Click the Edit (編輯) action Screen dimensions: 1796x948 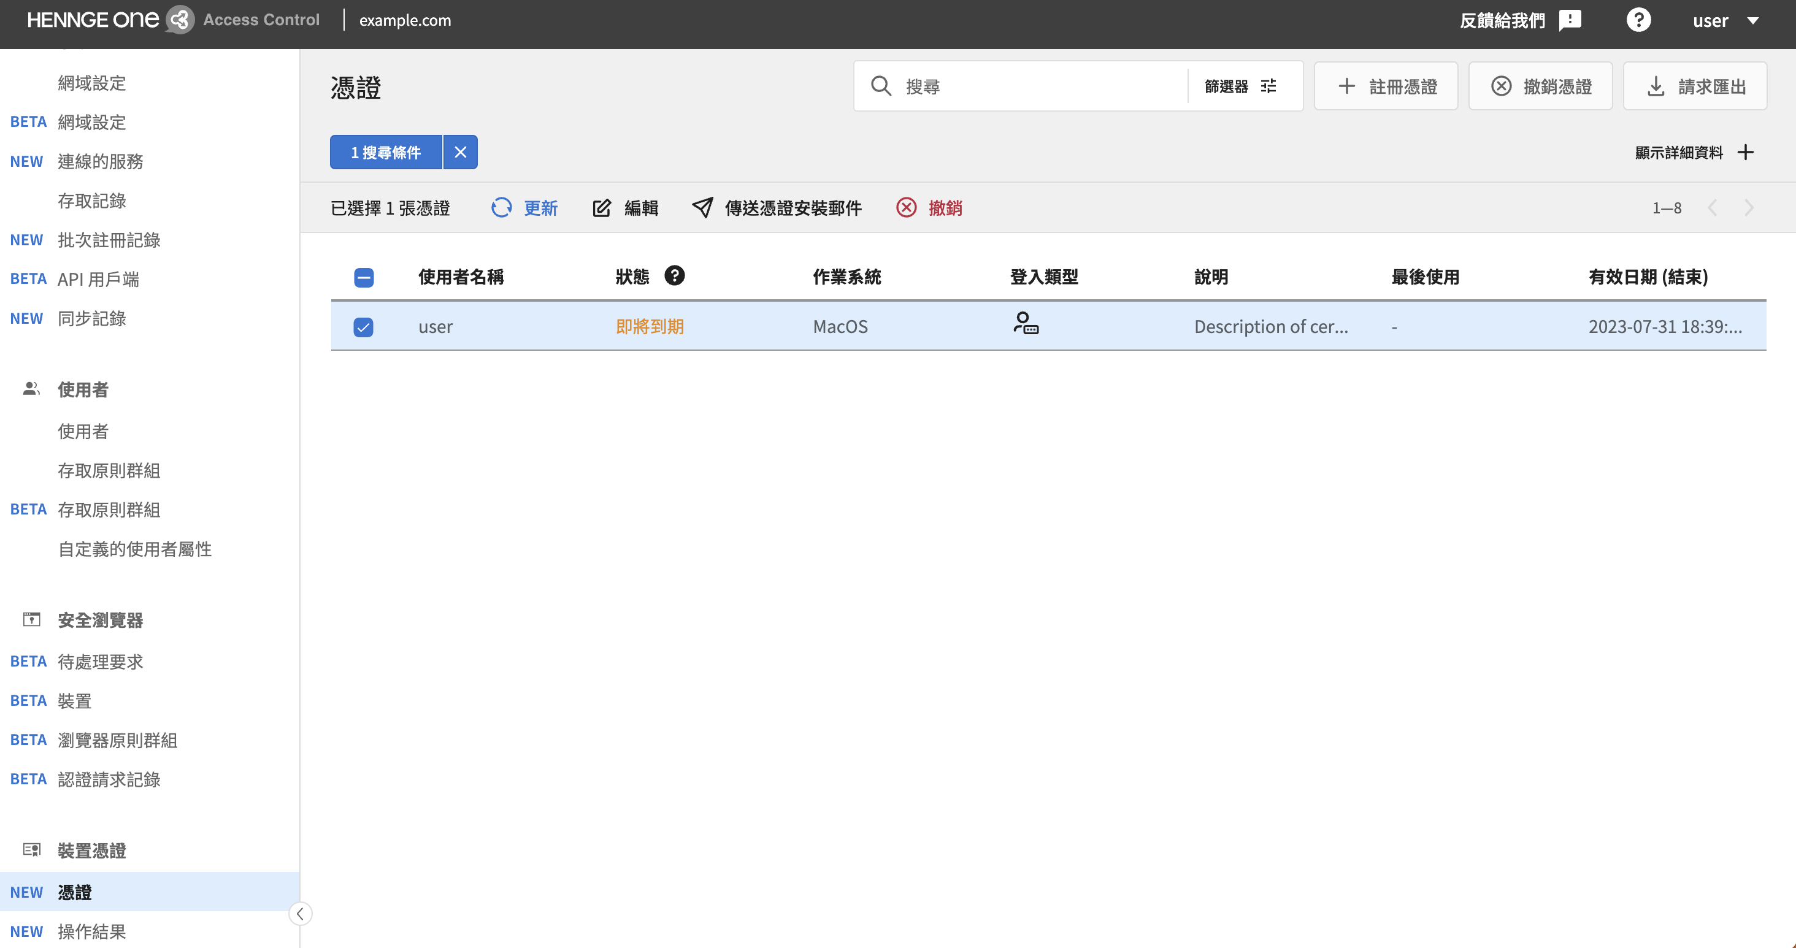626,208
